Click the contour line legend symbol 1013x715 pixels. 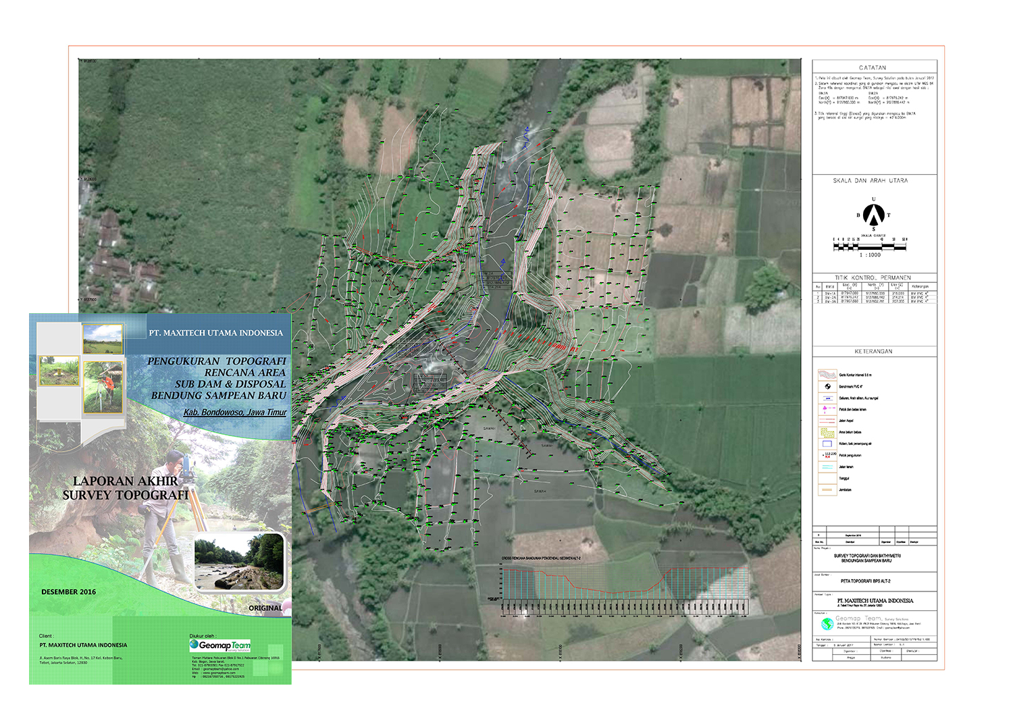point(827,374)
